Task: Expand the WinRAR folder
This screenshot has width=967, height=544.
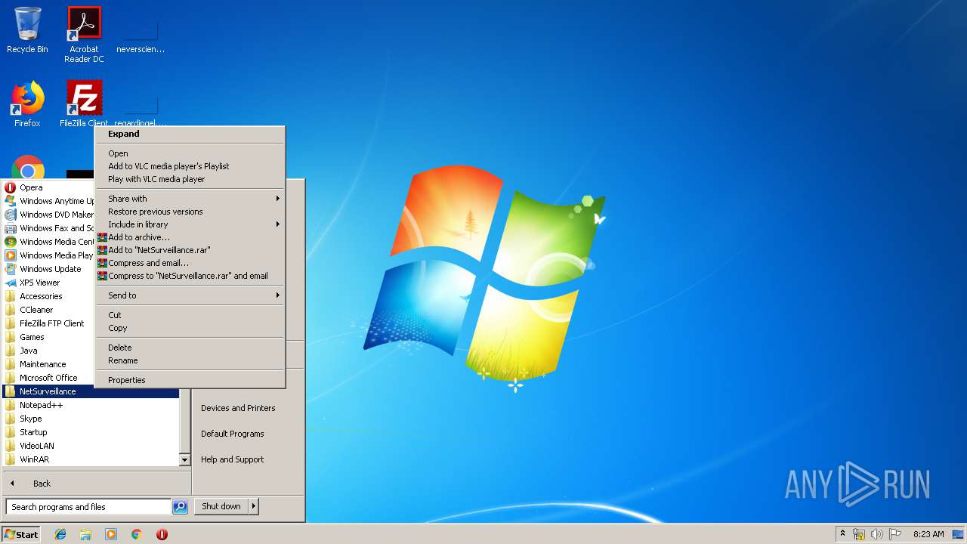Action: [91, 459]
